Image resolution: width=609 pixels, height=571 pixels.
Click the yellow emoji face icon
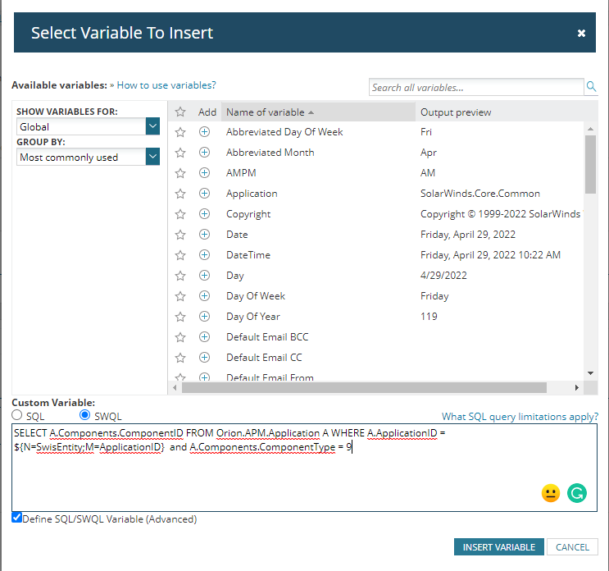coord(551,493)
